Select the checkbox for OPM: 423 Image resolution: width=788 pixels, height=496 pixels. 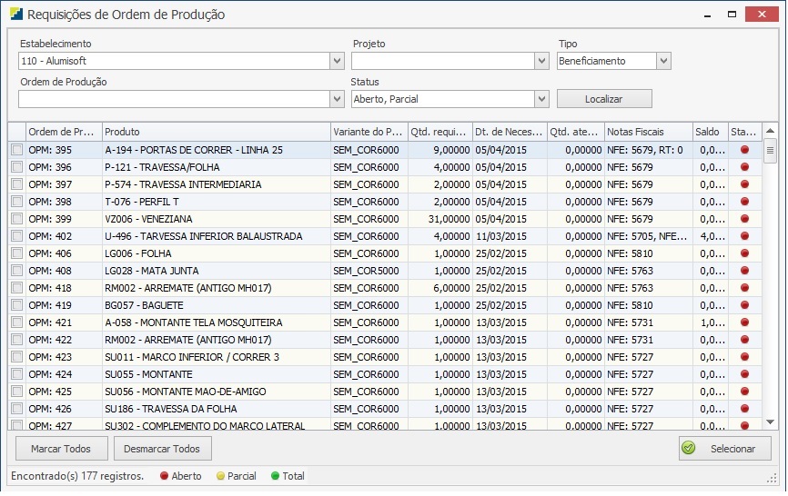[16, 357]
